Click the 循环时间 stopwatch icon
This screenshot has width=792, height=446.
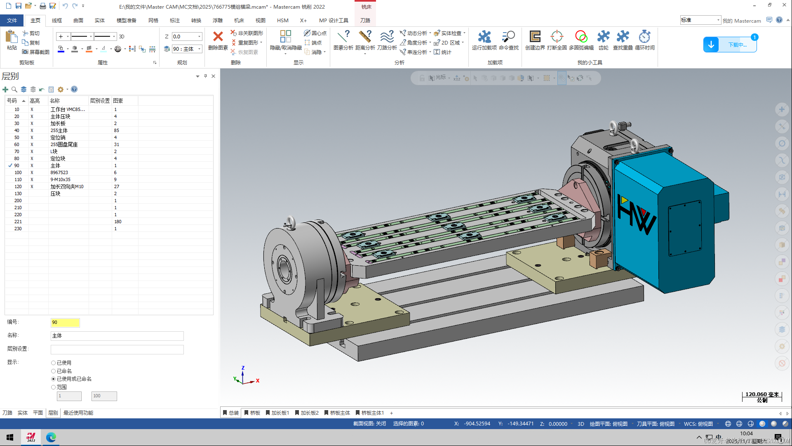pos(644,37)
